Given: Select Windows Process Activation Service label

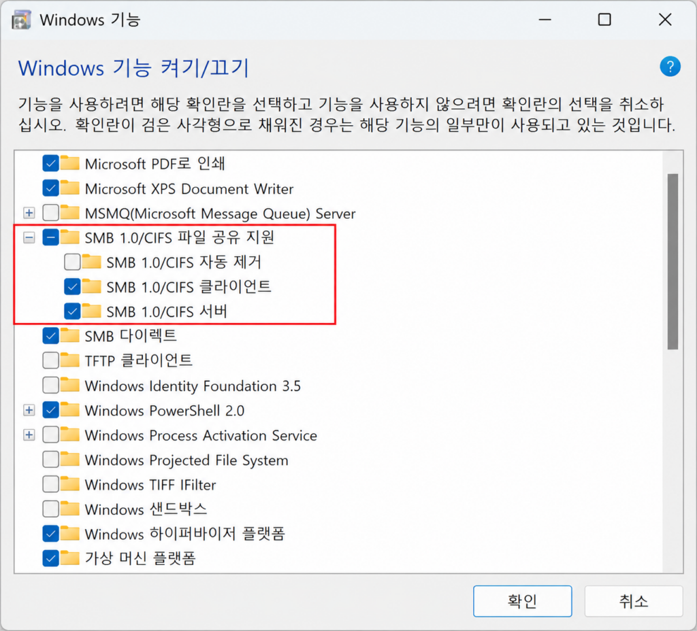Looking at the screenshot, I should click(x=201, y=435).
